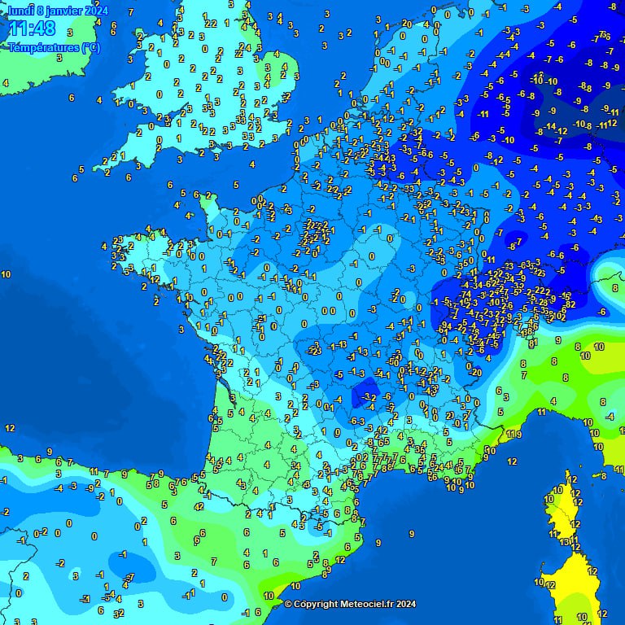625x625 pixels.
Task: Click the 13 reading on Corsica
Action: coord(564,542)
